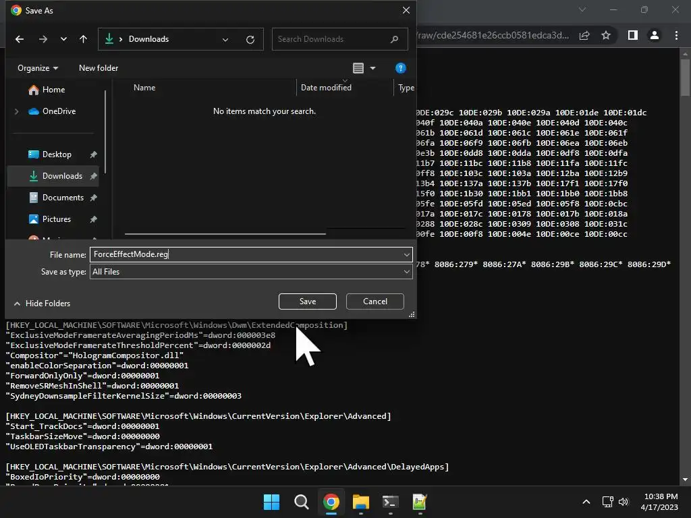This screenshot has height=518, width=691.
Task: Change view layout icon
Action: [x=358, y=68]
